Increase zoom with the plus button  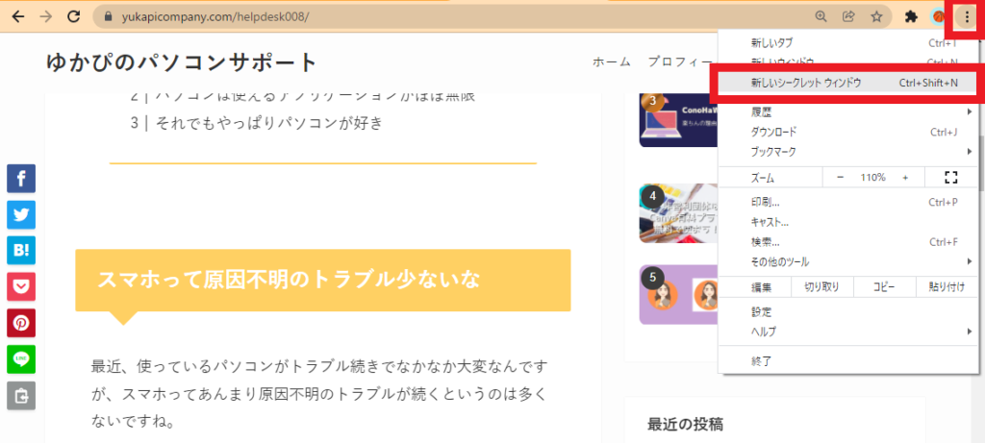coord(905,178)
